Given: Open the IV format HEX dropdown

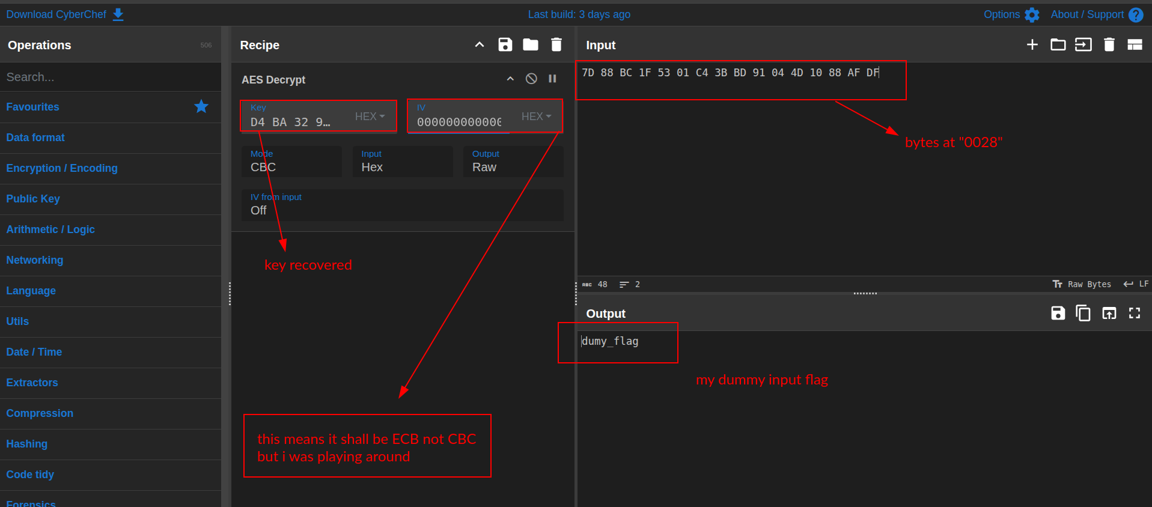Looking at the screenshot, I should click(536, 117).
